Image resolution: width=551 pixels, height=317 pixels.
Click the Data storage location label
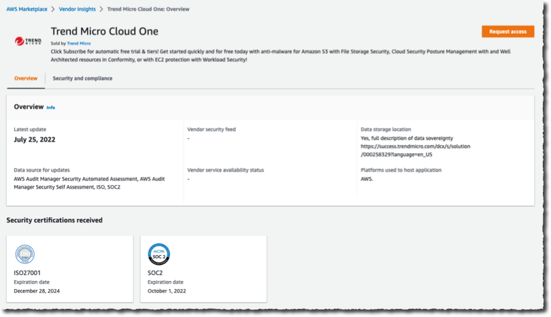386,129
